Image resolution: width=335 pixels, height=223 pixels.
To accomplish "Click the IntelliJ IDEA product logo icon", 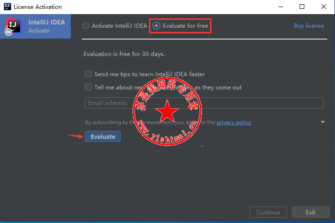I will (x=14, y=26).
